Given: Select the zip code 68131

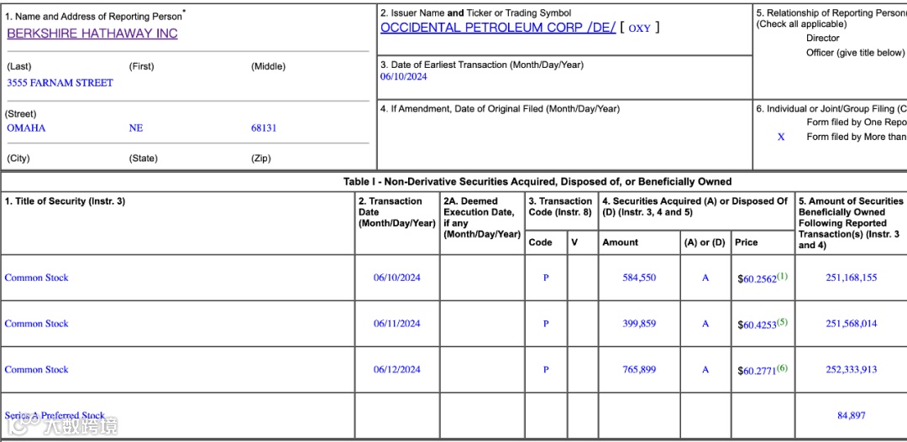Looking at the screenshot, I should pos(264,128).
